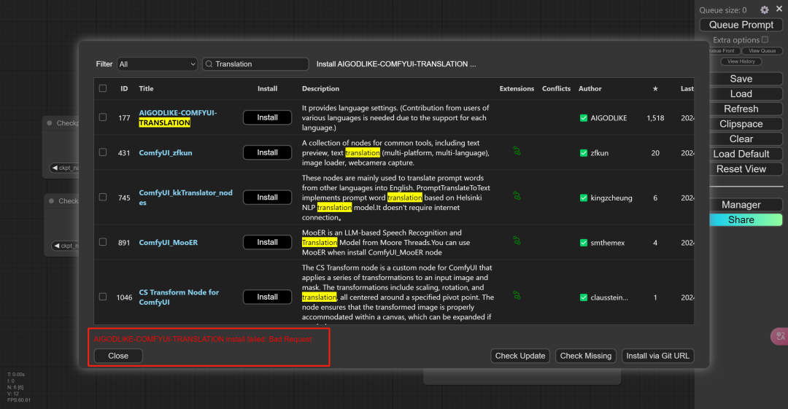Install ComfyUI_zfkun node
This screenshot has height=409, width=788.
click(267, 152)
